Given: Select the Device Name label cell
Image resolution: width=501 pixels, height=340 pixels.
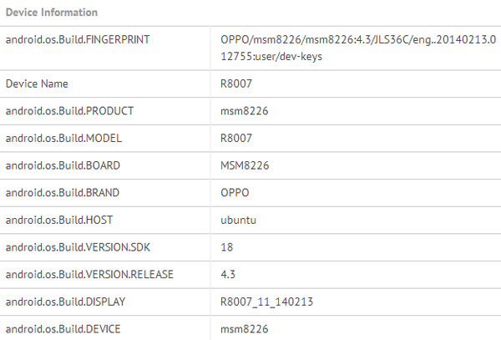Looking at the screenshot, I should [x=37, y=84].
